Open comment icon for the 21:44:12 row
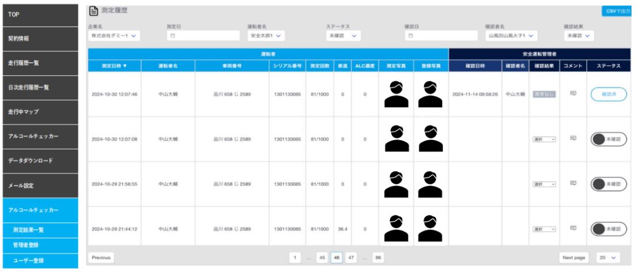The image size is (638, 272). point(573,229)
